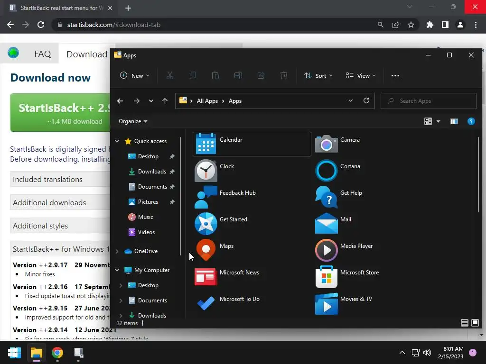This screenshot has height=364, width=486.
Task: Click the Paste toolbar icon
Action: click(215, 75)
